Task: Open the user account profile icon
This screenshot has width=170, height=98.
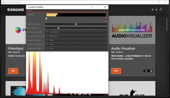Action: pyautogui.click(x=161, y=10)
